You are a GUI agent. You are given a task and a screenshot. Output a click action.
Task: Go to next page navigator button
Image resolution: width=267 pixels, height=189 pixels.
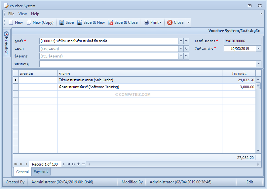[69, 164]
